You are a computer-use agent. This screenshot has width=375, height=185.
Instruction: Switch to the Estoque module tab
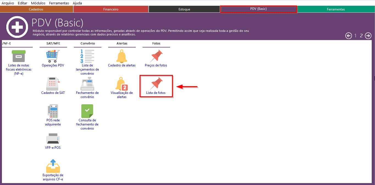[x=184, y=9]
